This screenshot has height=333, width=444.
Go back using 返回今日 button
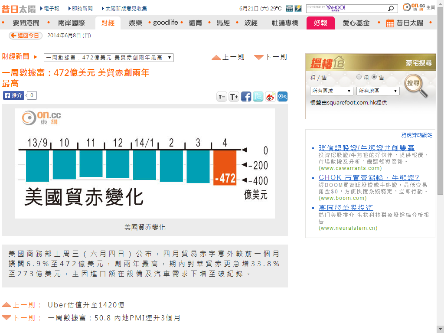point(26,36)
